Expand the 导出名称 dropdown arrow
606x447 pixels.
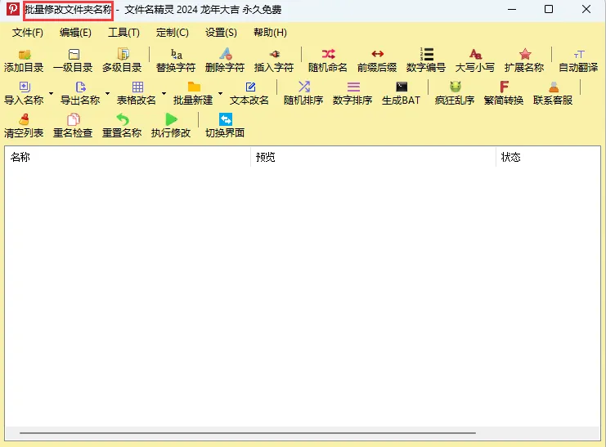pos(107,93)
